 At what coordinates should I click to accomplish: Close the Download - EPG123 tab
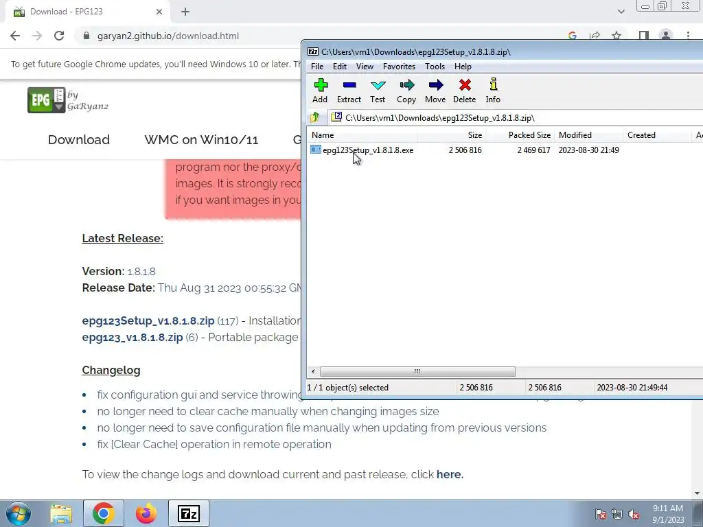point(159,12)
